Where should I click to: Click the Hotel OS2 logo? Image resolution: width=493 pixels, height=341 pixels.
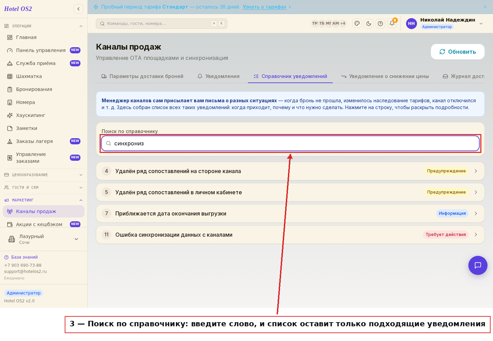(18, 9)
